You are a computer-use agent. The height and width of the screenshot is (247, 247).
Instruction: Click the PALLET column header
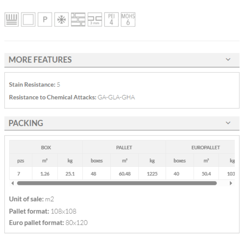124,147
